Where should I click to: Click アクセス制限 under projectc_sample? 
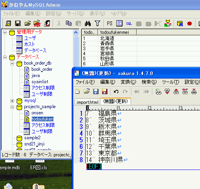pos(43,125)
